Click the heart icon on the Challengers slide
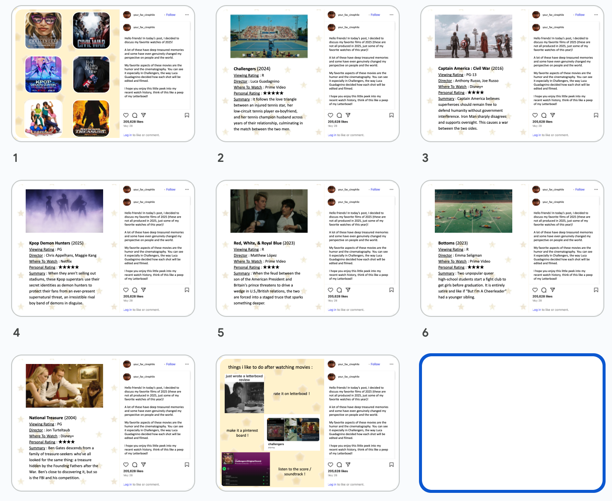The height and width of the screenshot is (501, 612). (330, 115)
